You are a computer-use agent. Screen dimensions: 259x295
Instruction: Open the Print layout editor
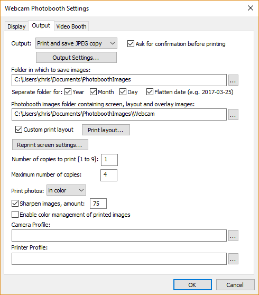106,130
